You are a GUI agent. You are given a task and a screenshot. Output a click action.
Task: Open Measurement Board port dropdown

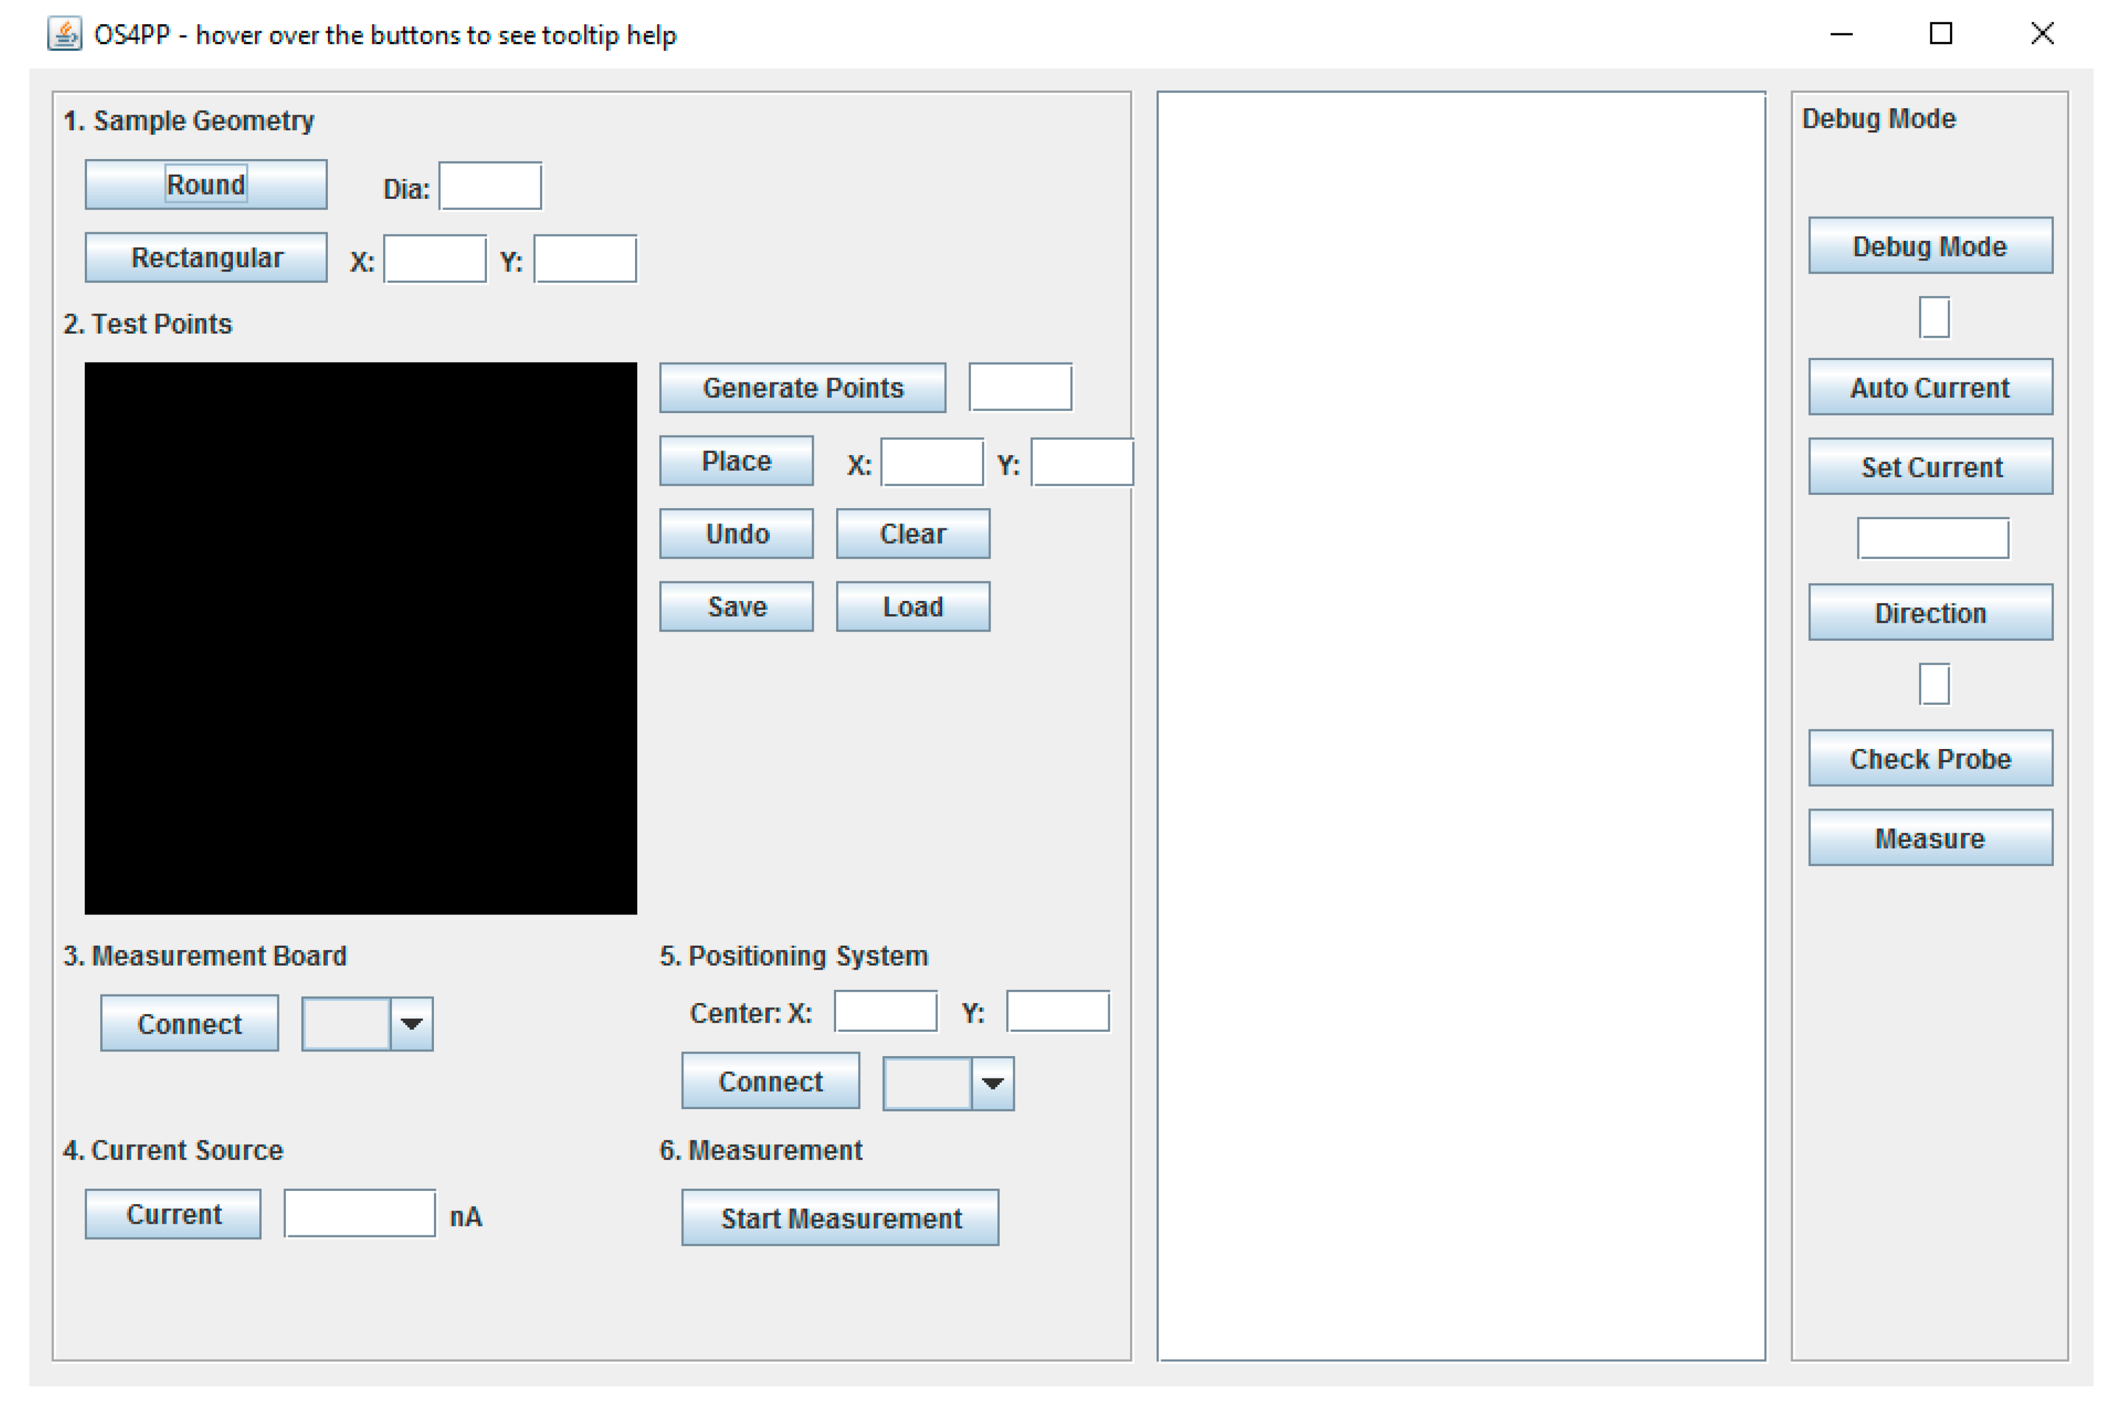point(411,1024)
